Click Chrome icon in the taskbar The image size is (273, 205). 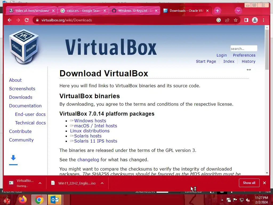pyautogui.click(x=39, y=200)
